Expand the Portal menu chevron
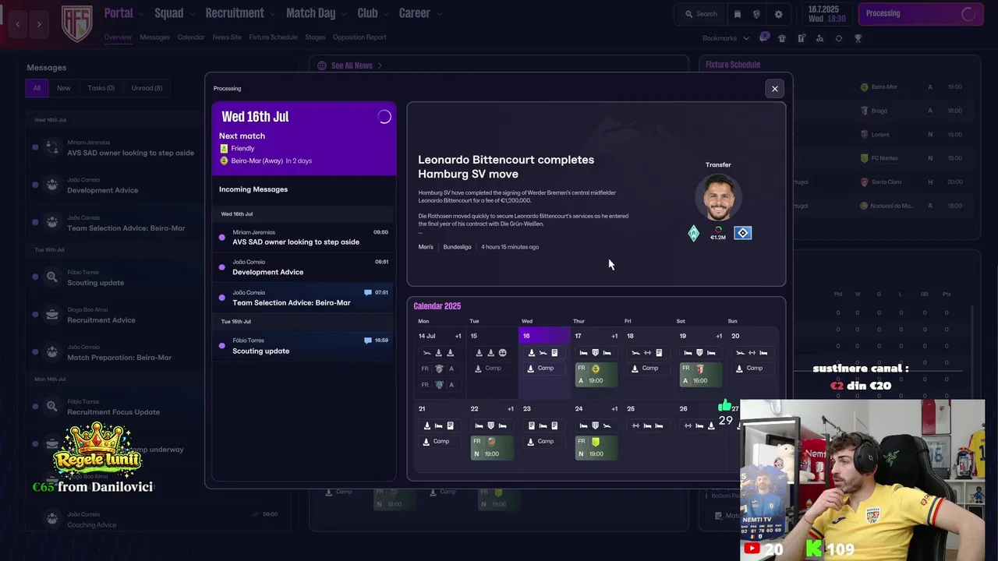The height and width of the screenshot is (561, 998). pos(140,14)
